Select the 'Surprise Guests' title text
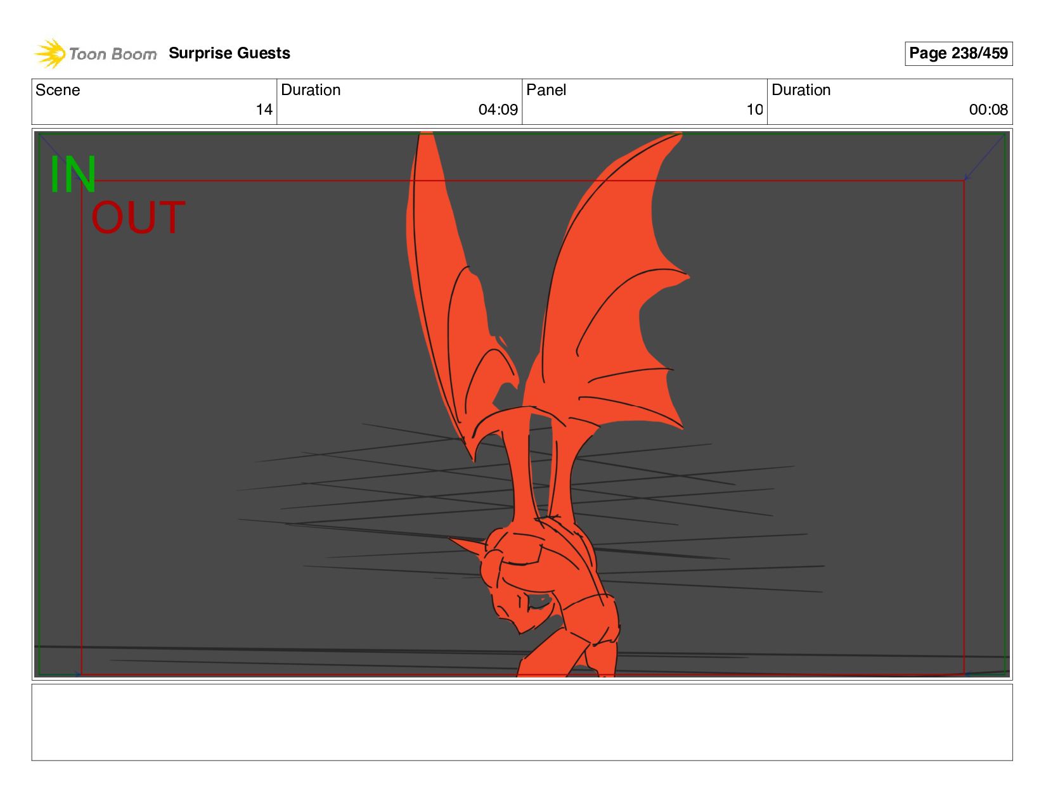 pyautogui.click(x=229, y=53)
